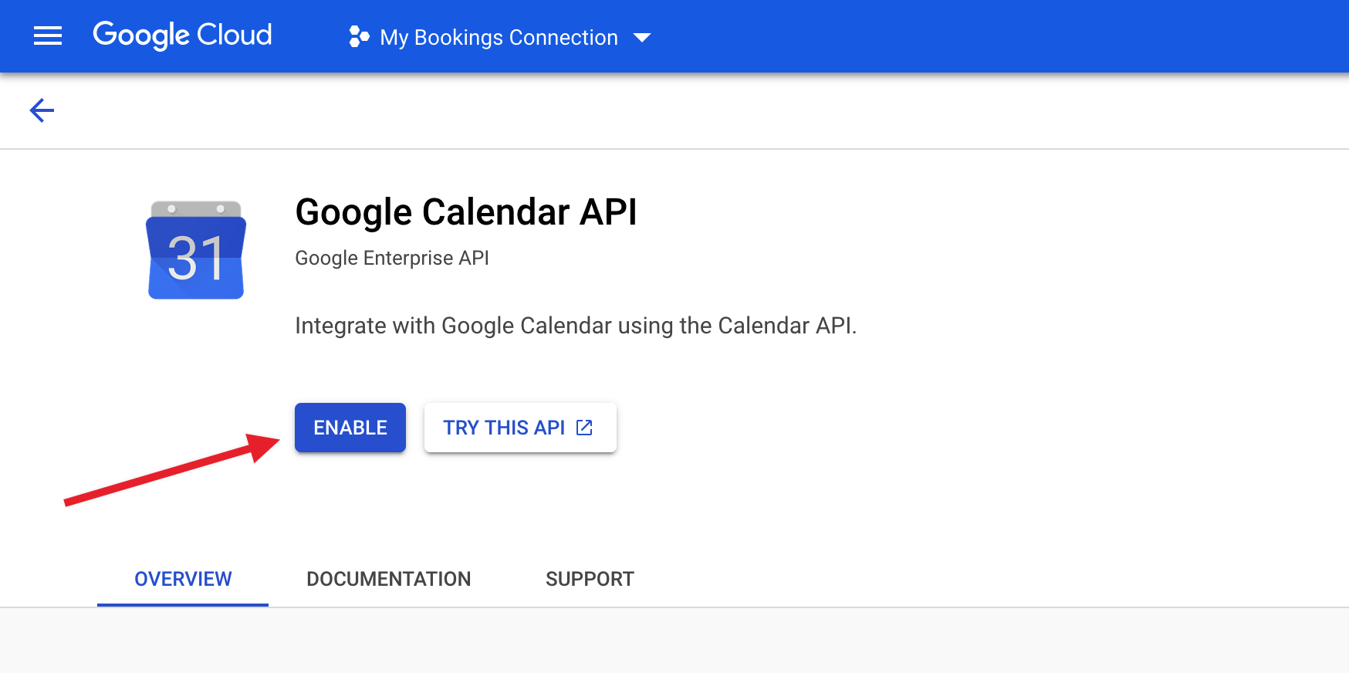Click the gray content area below the tabs

coord(674,641)
